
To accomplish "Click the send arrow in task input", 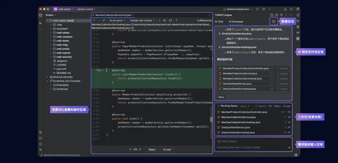I will click(289, 147).
